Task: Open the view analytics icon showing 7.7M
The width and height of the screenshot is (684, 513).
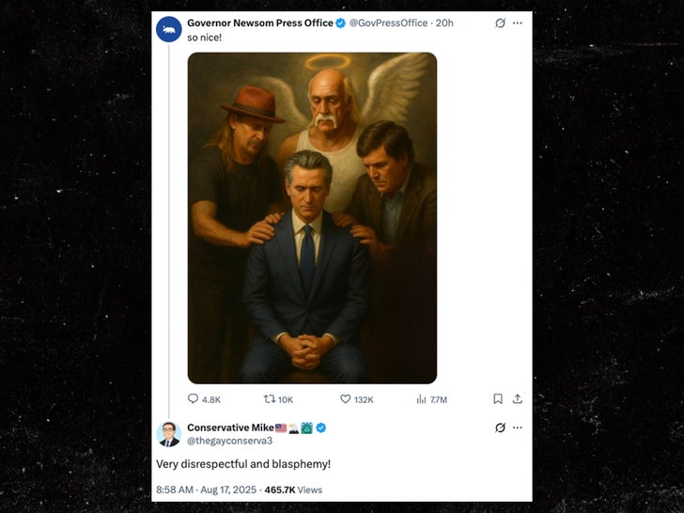Action: point(421,399)
